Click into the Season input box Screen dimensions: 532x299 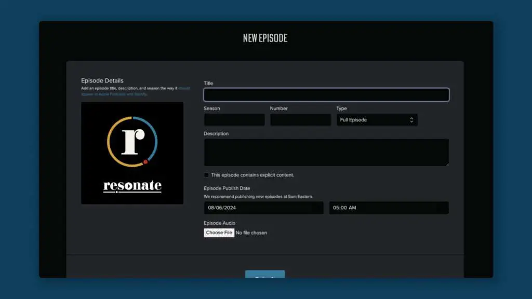point(234,120)
